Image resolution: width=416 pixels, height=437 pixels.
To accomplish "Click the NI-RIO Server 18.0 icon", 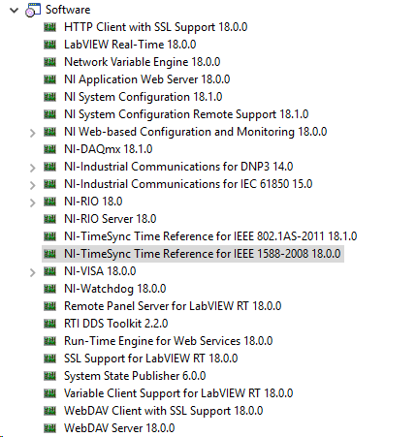I will point(49,219).
